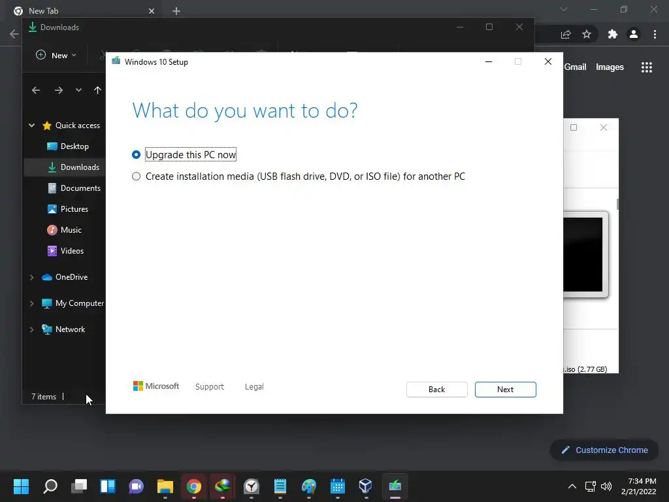The image size is (669, 502).
Task: Open Videos folder in sidebar
Action: pyautogui.click(x=65, y=251)
